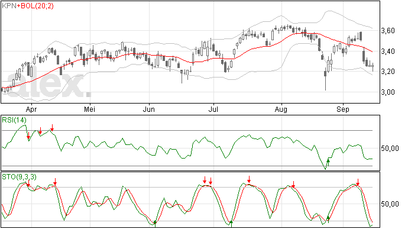Click the Jul month label
Image resolution: width=408 pixels, height=229 pixels.
213,109
